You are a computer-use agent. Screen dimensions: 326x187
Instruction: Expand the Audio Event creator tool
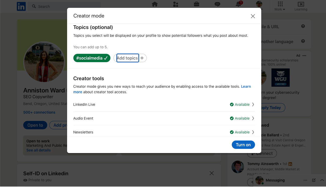pyautogui.click(x=253, y=118)
